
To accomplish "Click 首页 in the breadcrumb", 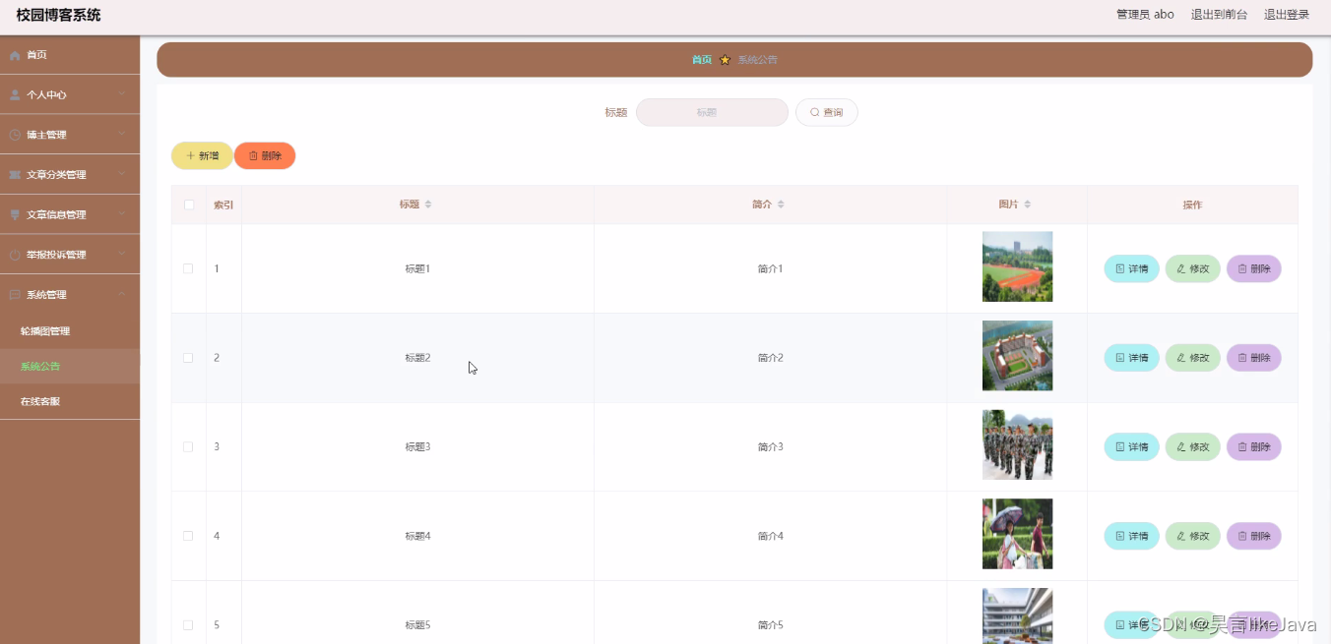I will tap(702, 60).
